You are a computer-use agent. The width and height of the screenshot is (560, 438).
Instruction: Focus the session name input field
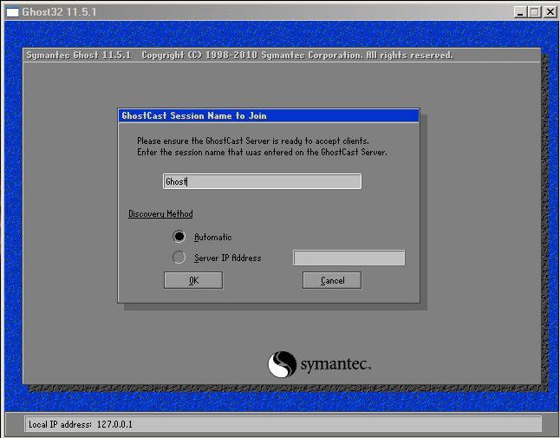click(x=262, y=181)
